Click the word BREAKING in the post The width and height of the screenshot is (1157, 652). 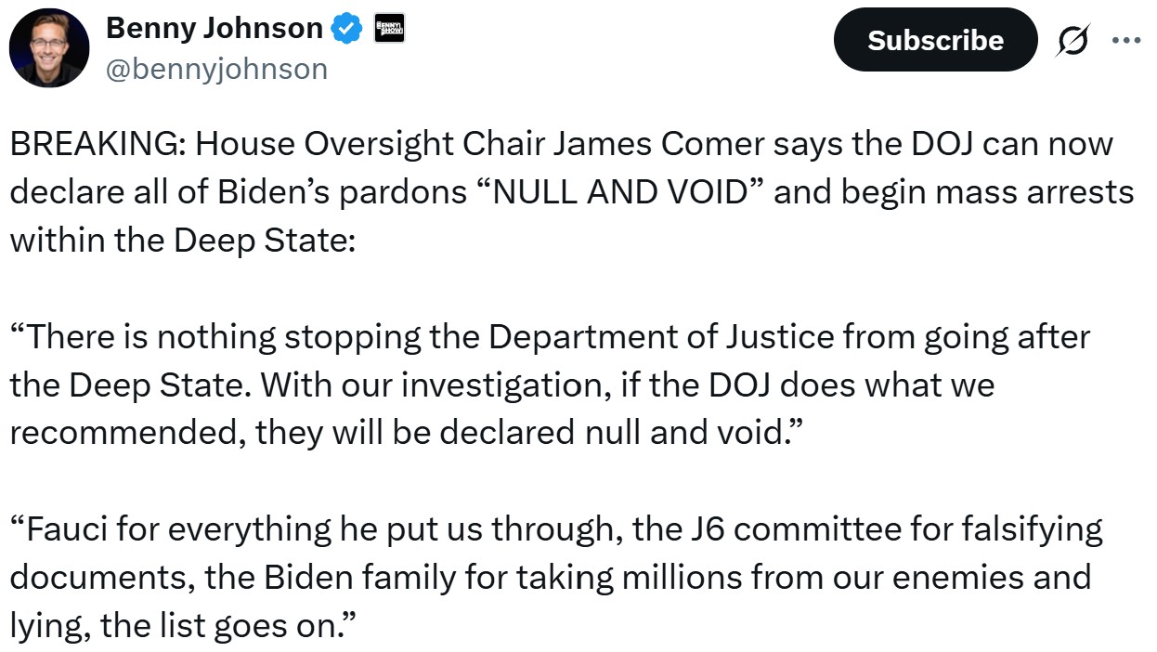[x=97, y=145]
